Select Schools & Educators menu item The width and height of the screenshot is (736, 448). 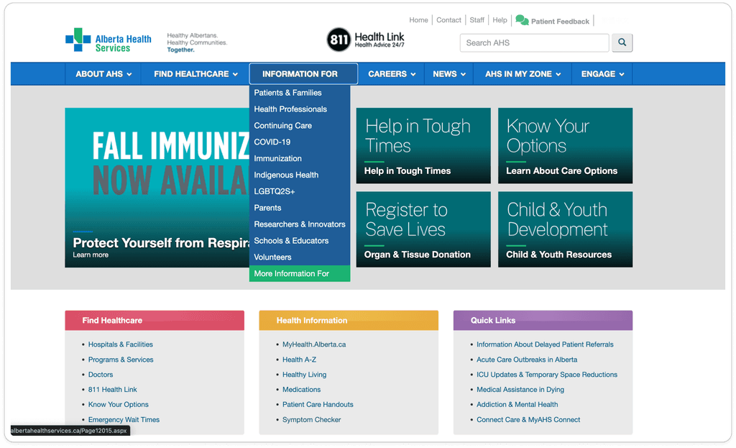pyautogui.click(x=300, y=241)
